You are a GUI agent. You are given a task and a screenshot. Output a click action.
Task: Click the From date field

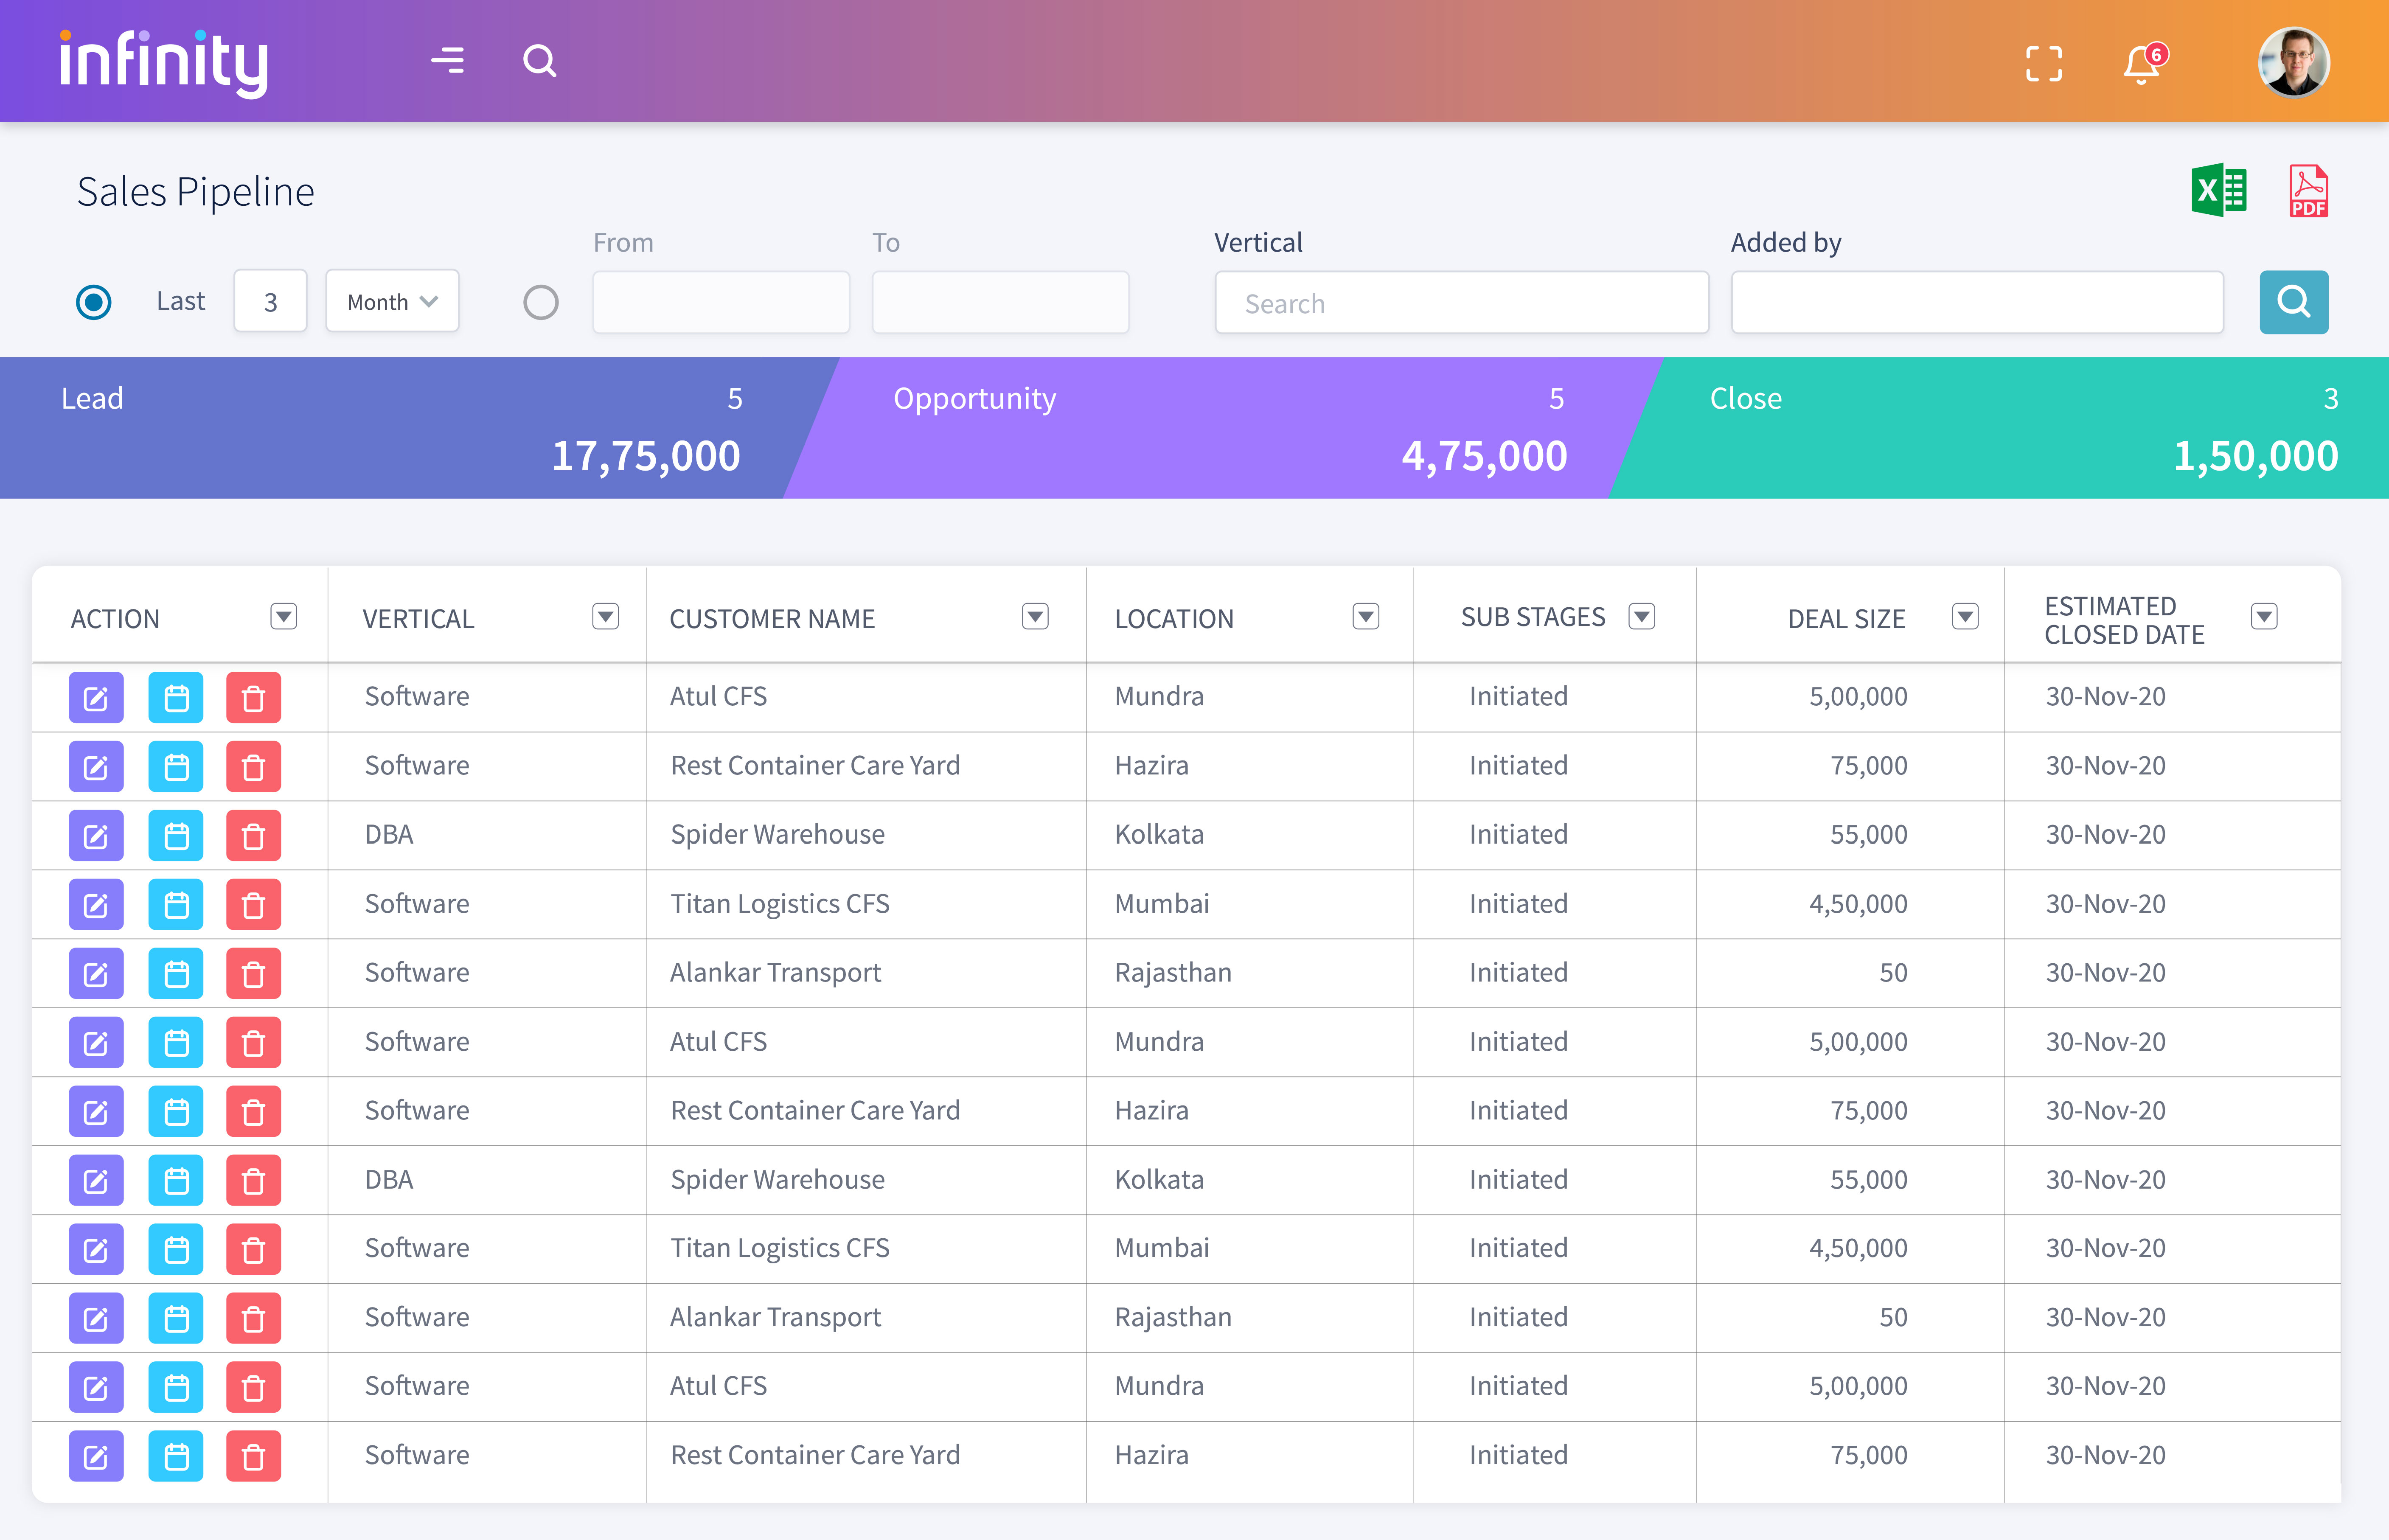tap(721, 302)
